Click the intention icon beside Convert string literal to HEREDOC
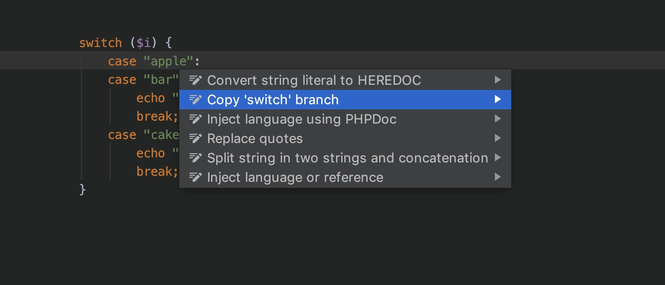 tap(195, 80)
